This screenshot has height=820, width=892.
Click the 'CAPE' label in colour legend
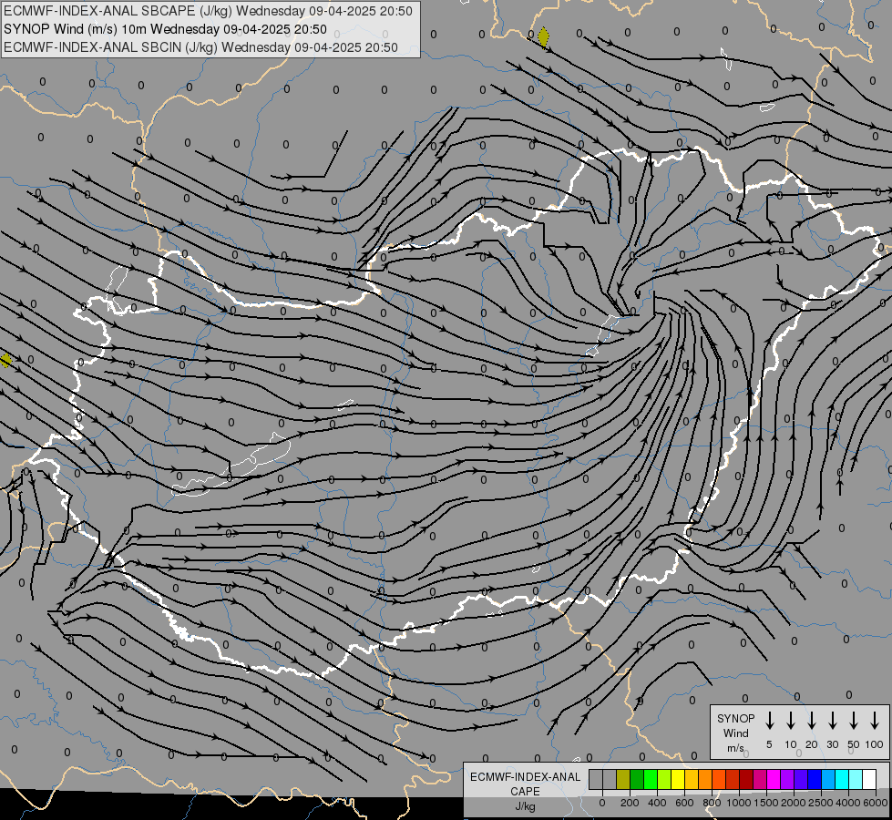[x=525, y=792]
